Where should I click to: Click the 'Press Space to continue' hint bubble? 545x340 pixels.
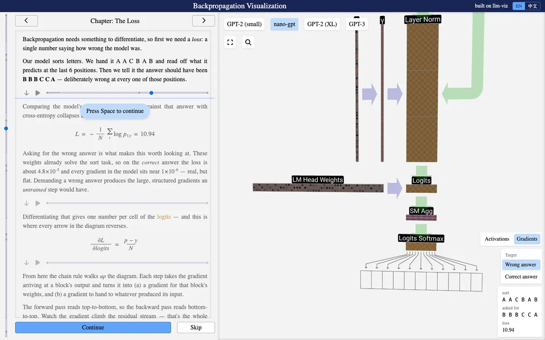[x=115, y=111]
